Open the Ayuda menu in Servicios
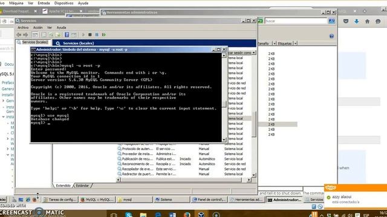Viewport: 387px width, 217px height. [x=61, y=28]
